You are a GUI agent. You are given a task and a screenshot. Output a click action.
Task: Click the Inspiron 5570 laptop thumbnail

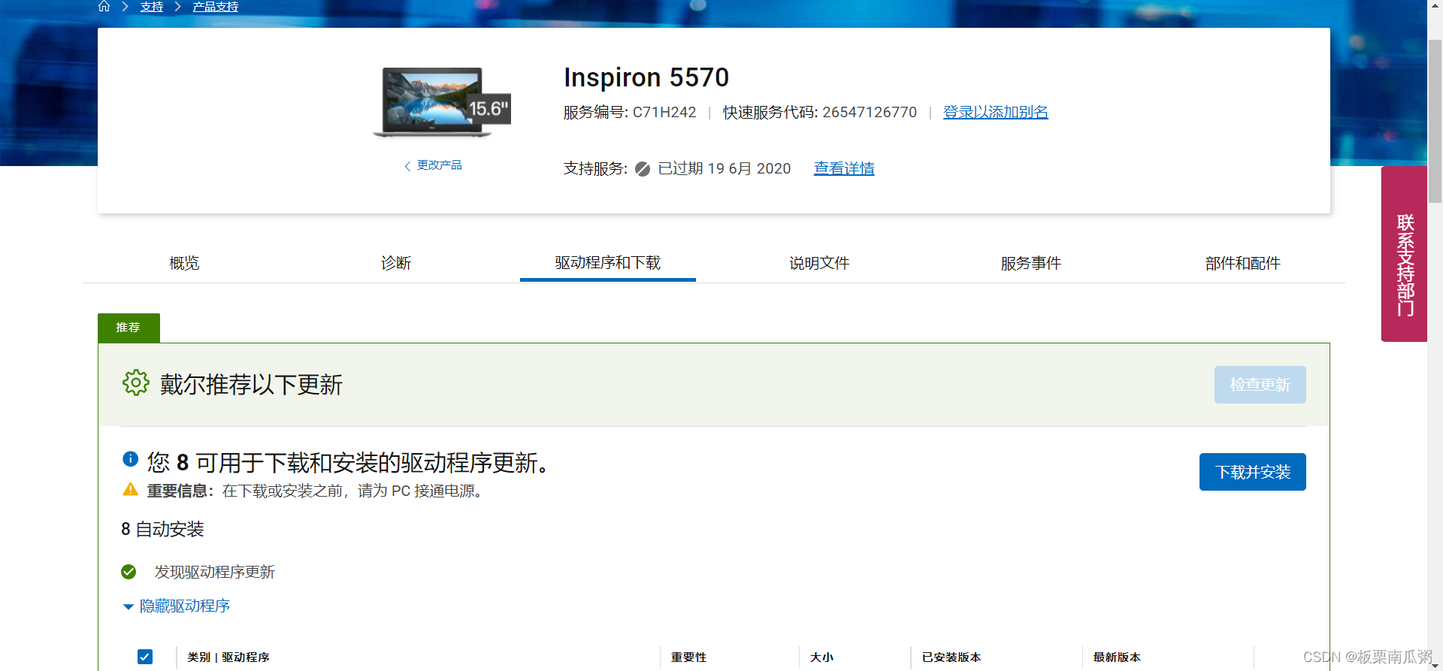click(x=443, y=102)
